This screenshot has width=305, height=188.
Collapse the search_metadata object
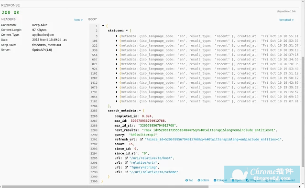click(140, 110)
